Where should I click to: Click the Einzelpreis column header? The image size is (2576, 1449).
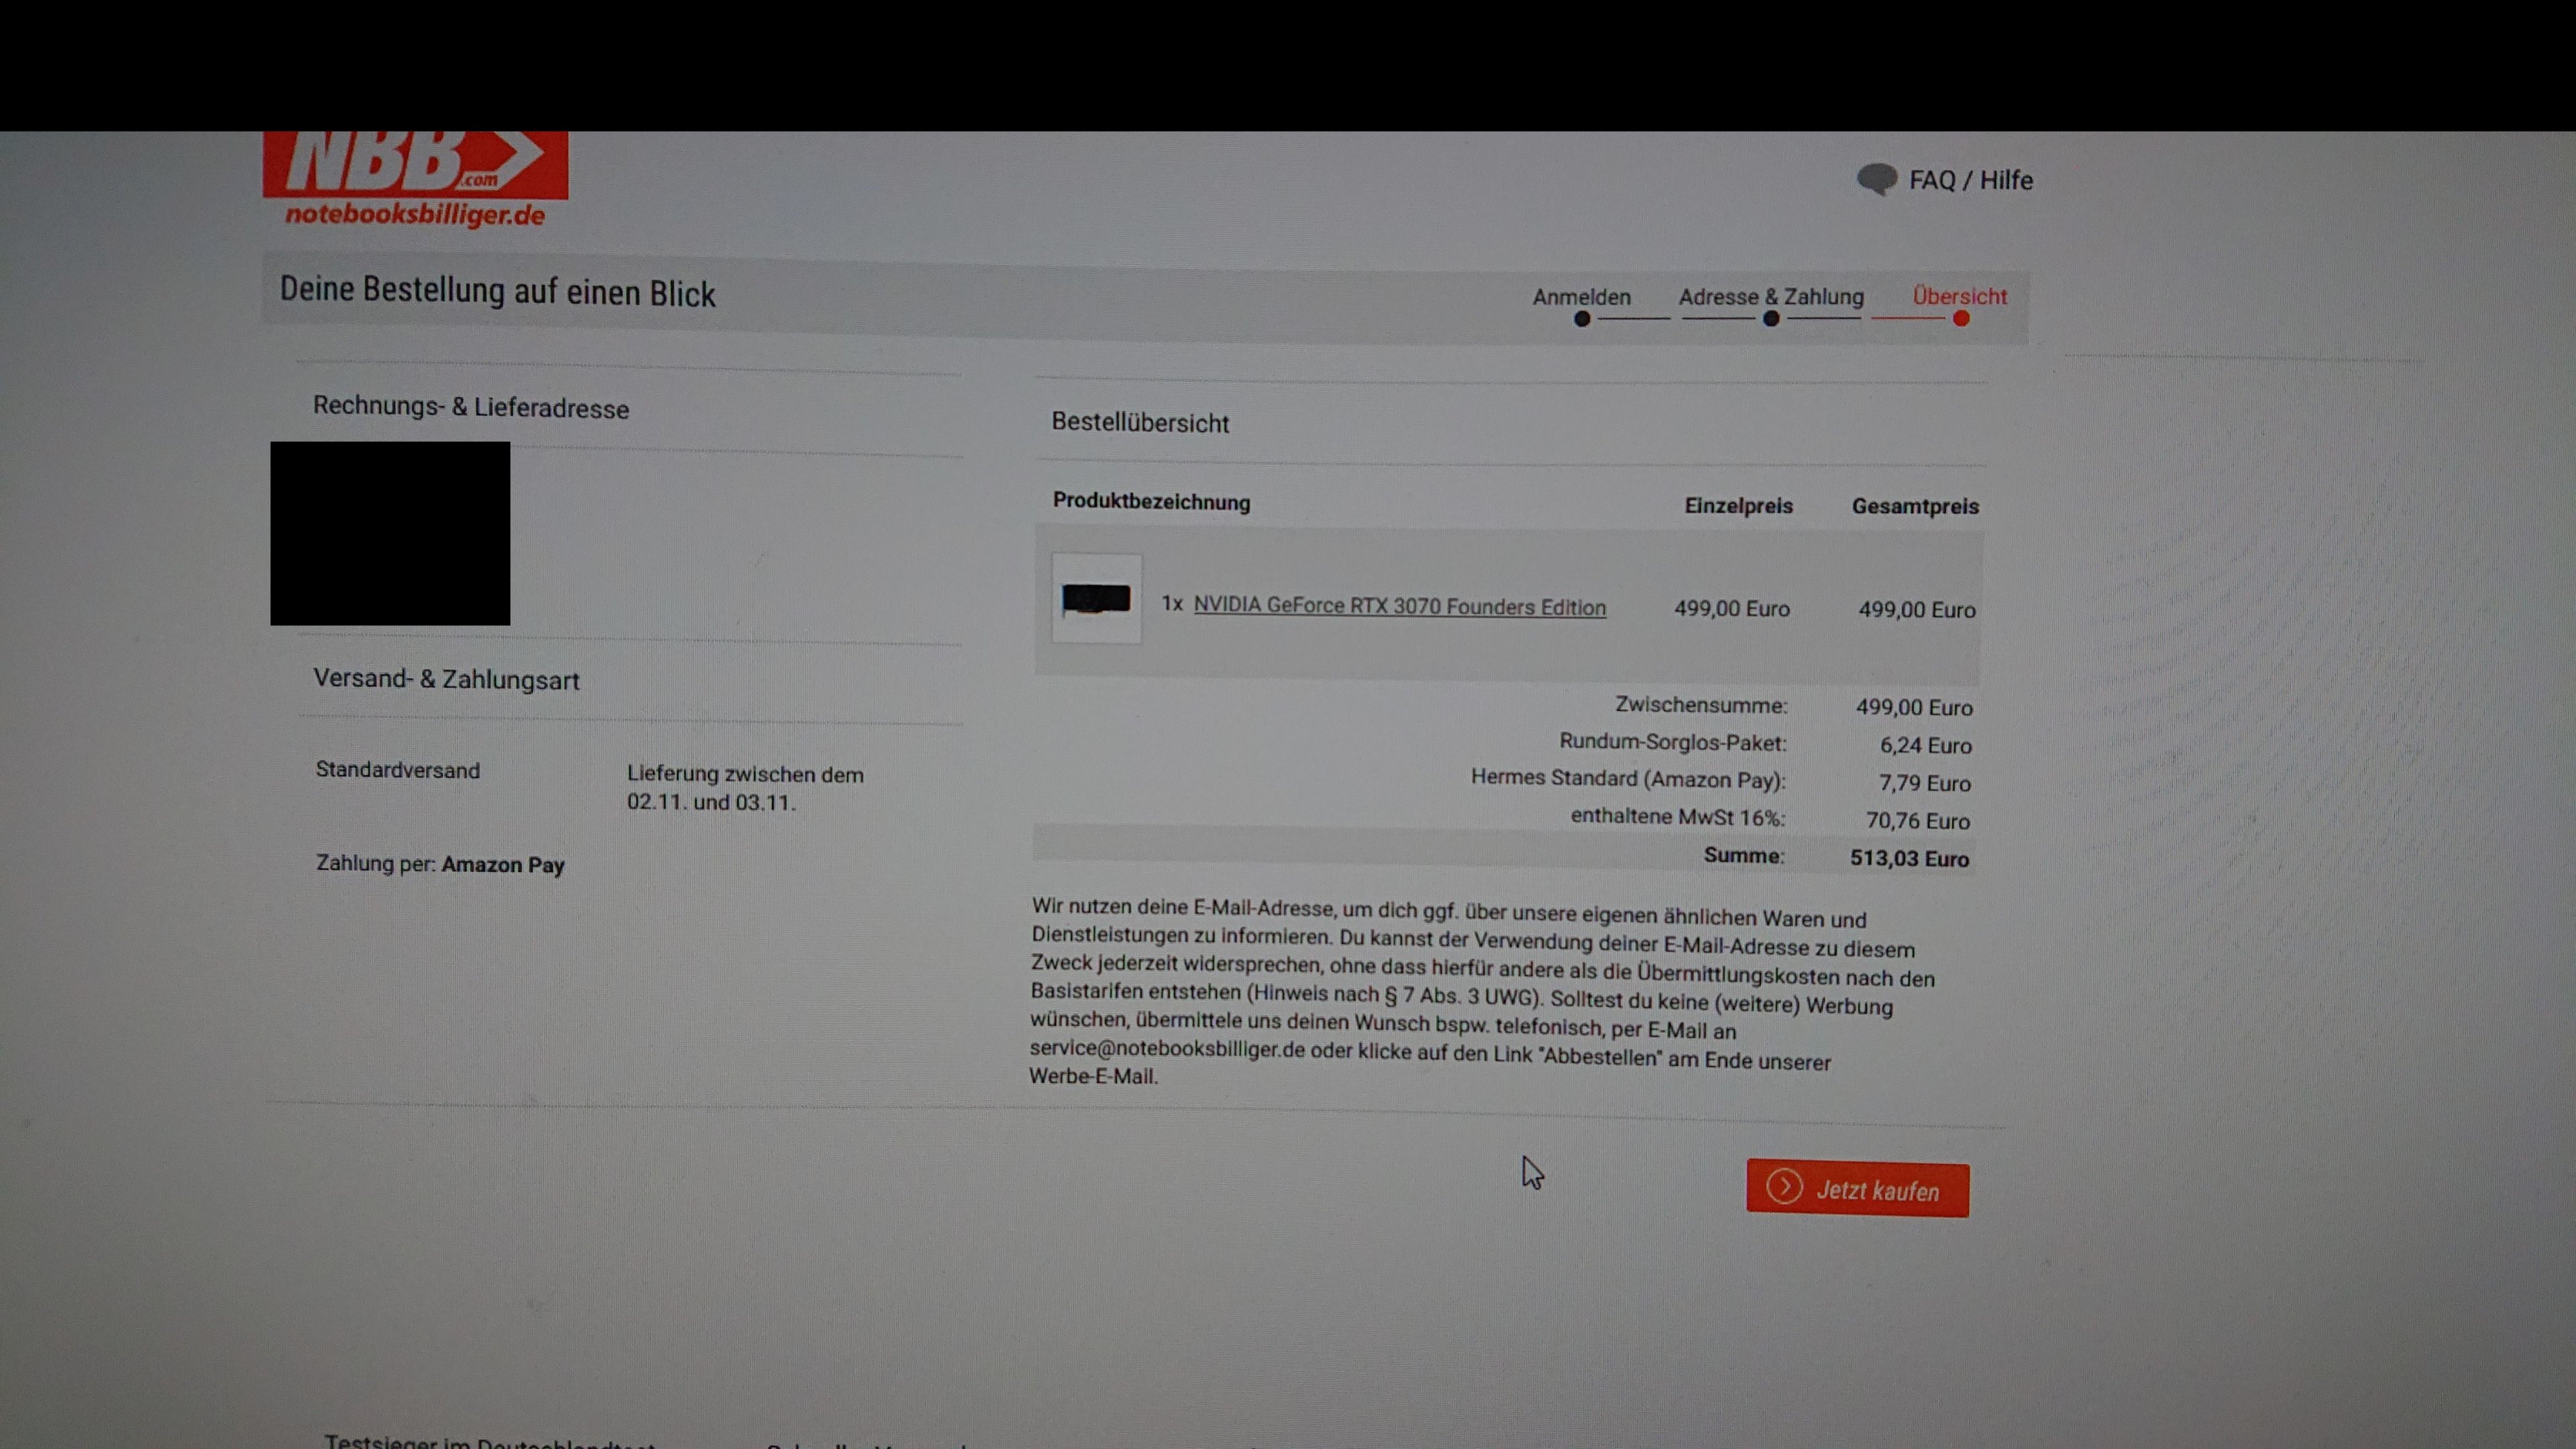coord(1739,506)
